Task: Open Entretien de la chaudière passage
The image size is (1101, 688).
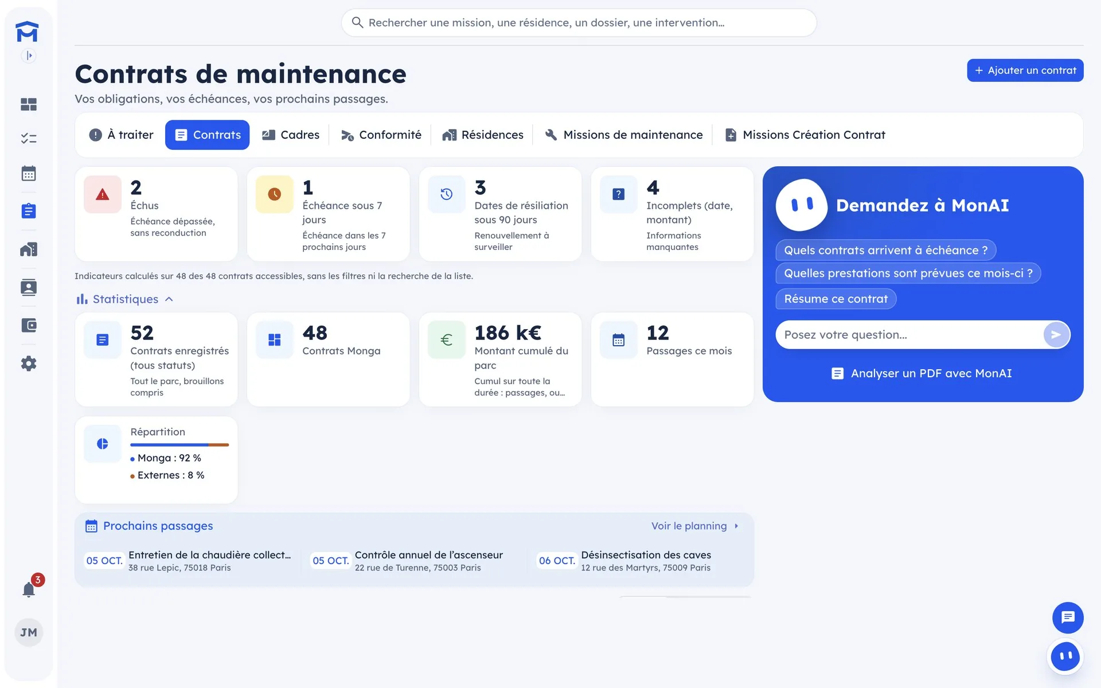Action: coord(188,561)
